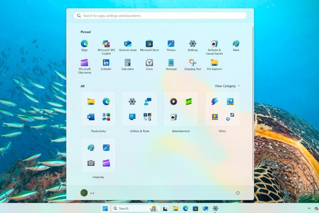Launch LinkedIn from pinned apps
319x213 pixels.
(x=106, y=63)
